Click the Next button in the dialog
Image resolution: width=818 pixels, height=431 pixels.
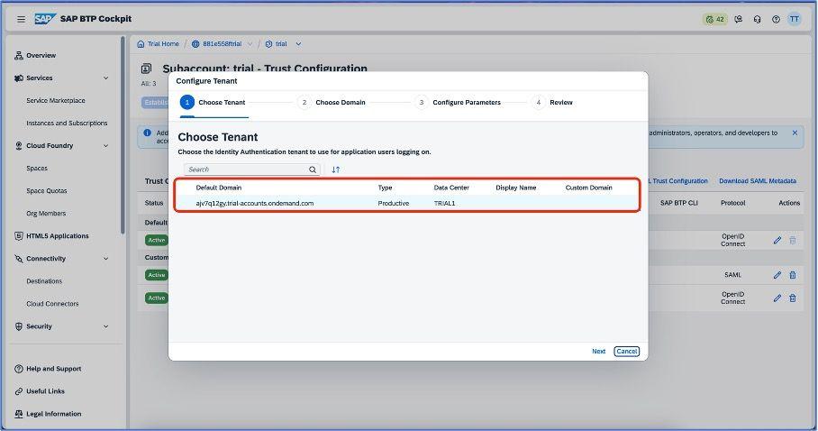[598, 352]
